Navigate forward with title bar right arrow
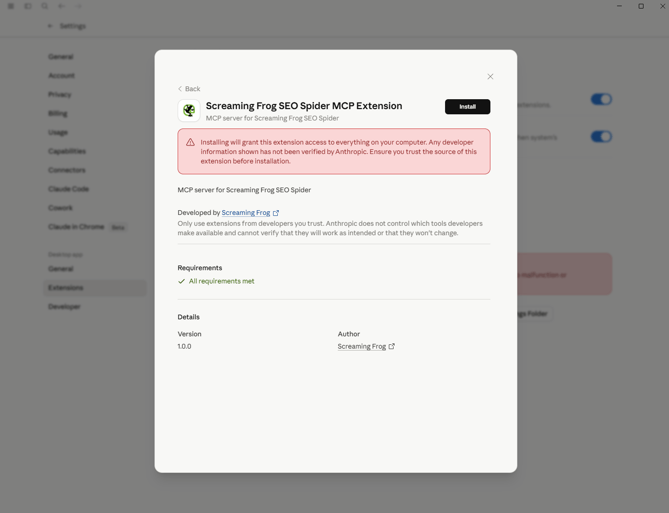Screen dimensions: 669x513 (78, 6)
